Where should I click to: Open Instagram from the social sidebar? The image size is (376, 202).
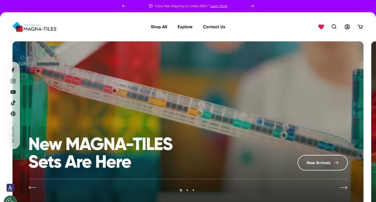point(13,81)
